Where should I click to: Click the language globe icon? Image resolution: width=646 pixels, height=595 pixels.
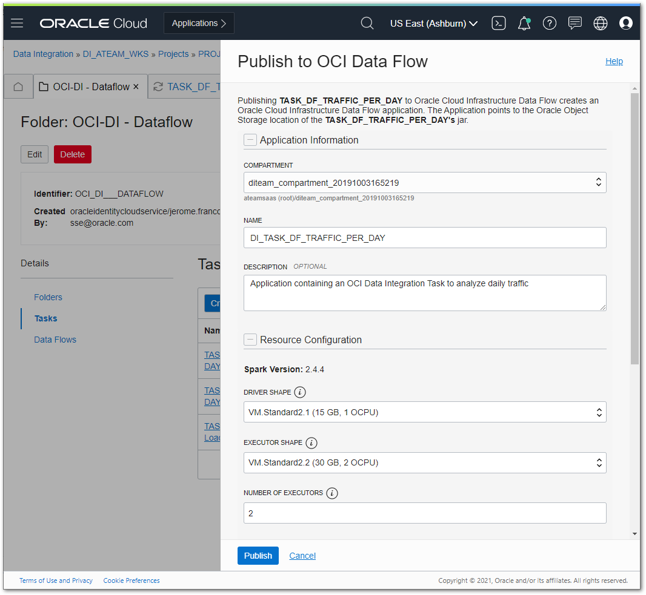click(600, 23)
